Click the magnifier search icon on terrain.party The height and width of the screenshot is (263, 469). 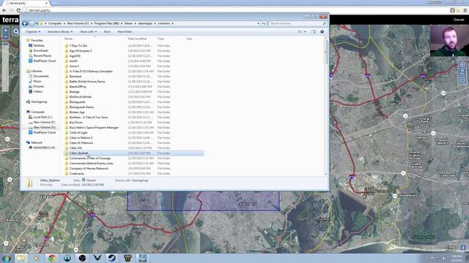tap(16, 31)
